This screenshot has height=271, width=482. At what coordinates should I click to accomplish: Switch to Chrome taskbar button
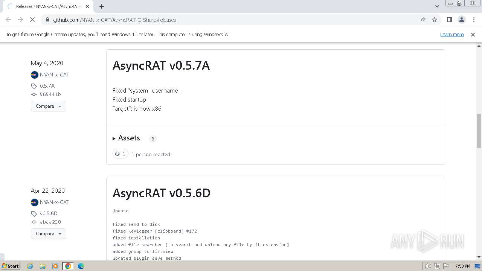pyautogui.click(x=68, y=266)
